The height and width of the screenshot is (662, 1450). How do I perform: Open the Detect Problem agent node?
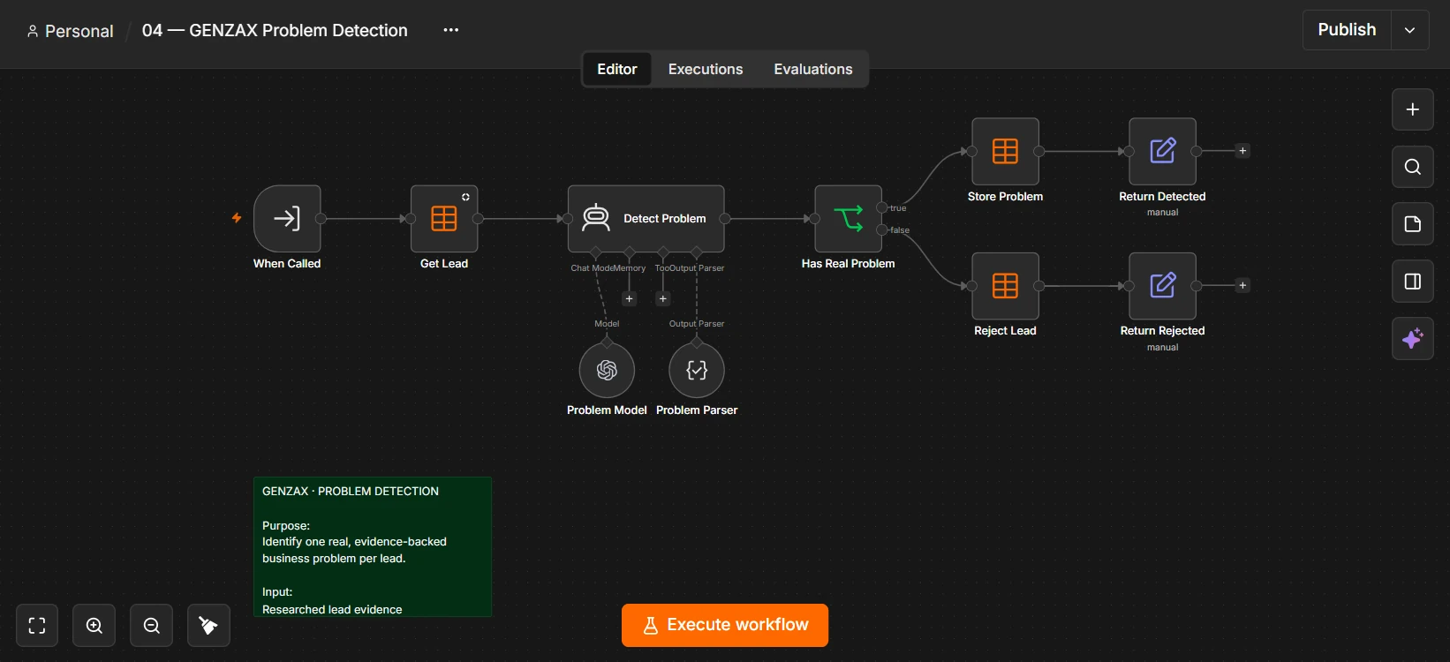(x=646, y=219)
